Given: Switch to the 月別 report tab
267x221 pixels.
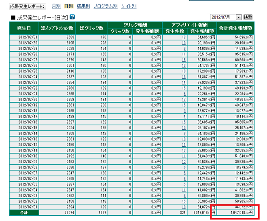Looking at the screenshot, I should (x=56, y=6).
